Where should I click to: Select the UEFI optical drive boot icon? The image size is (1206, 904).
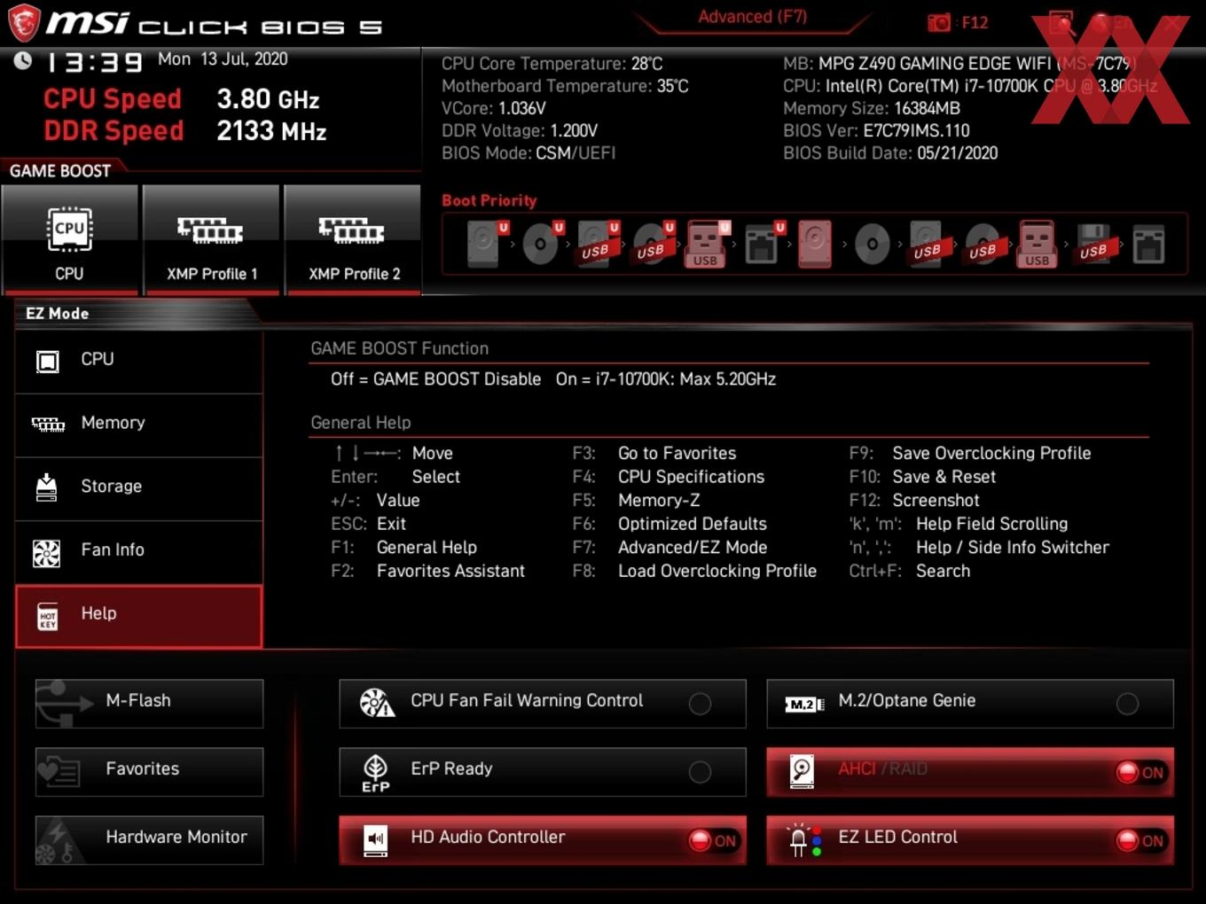tap(542, 244)
